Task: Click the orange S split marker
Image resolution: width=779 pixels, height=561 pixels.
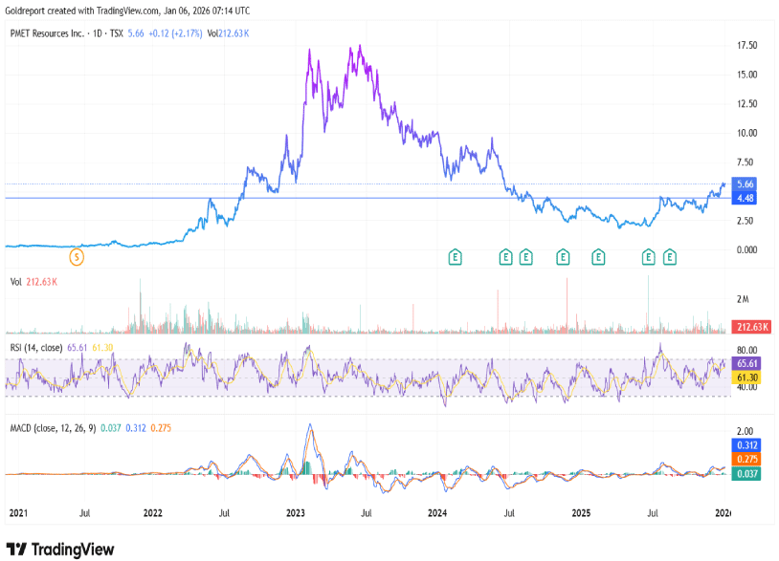Action: (78, 256)
